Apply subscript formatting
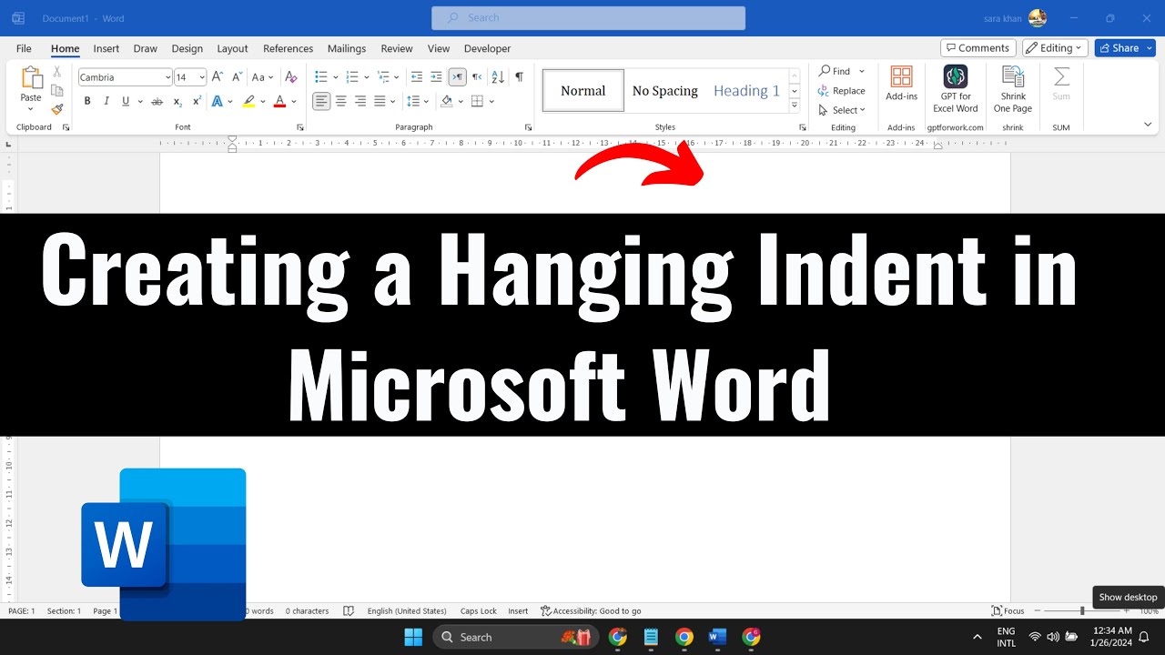 click(x=177, y=101)
